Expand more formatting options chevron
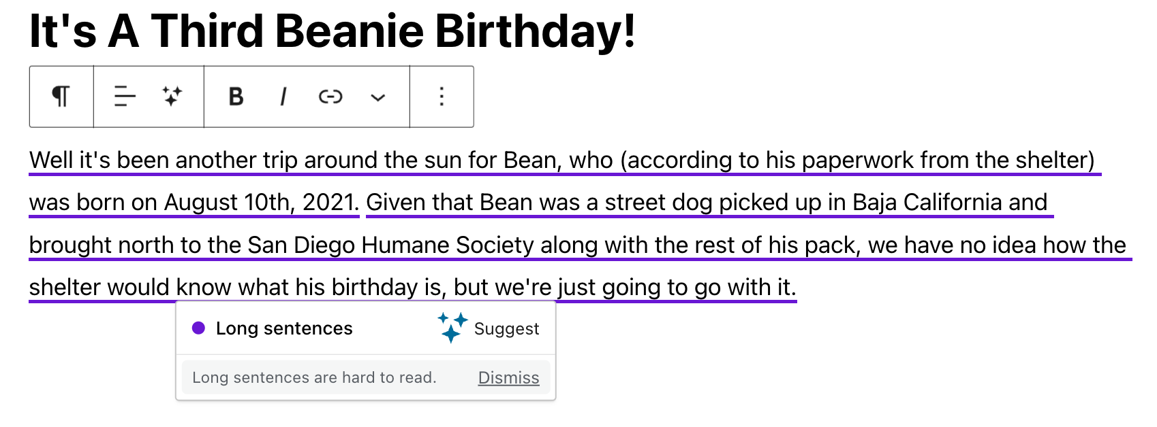The image size is (1157, 427). (x=378, y=97)
